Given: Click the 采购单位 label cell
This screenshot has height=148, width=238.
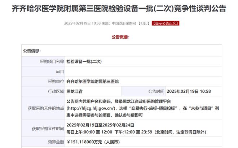Looking at the screenshot, I should [43, 82].
